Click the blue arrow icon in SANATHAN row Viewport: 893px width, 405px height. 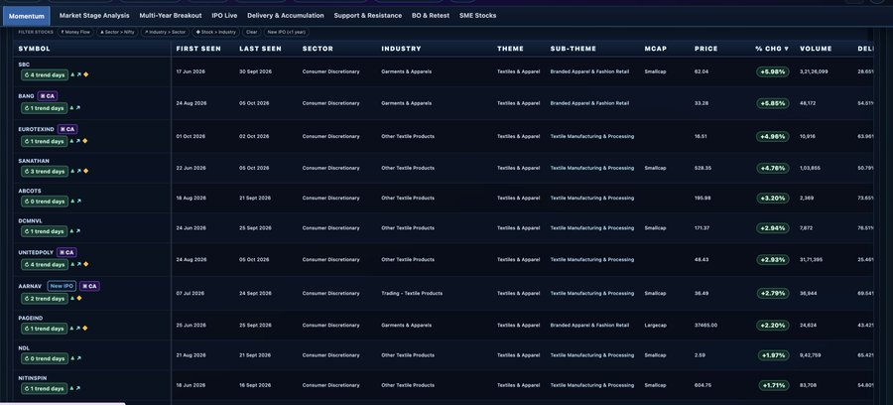pyautogui.click(x=78, y=171)
